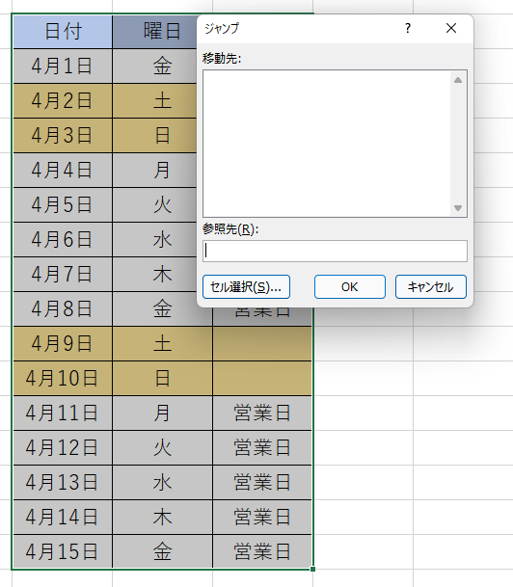Select the cell 4月1日
The width and height of the screenshot is (513, 587).
tap(63, 66)
